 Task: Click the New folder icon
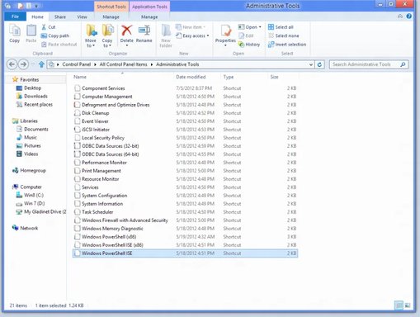tap(166, 31)
